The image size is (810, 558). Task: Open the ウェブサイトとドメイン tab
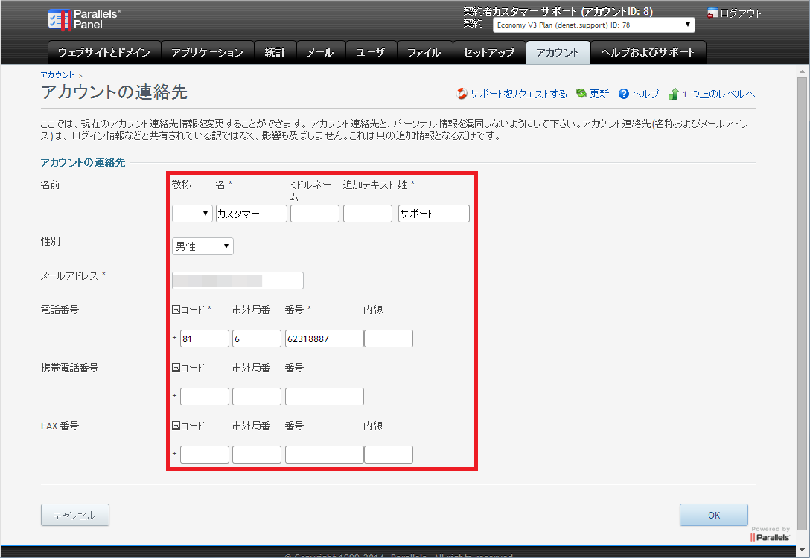(x=103, y=52)
